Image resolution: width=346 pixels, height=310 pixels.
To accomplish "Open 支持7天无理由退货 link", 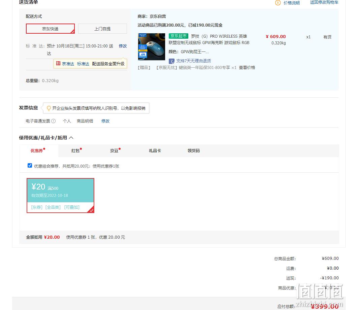I will tap(193, 61).
